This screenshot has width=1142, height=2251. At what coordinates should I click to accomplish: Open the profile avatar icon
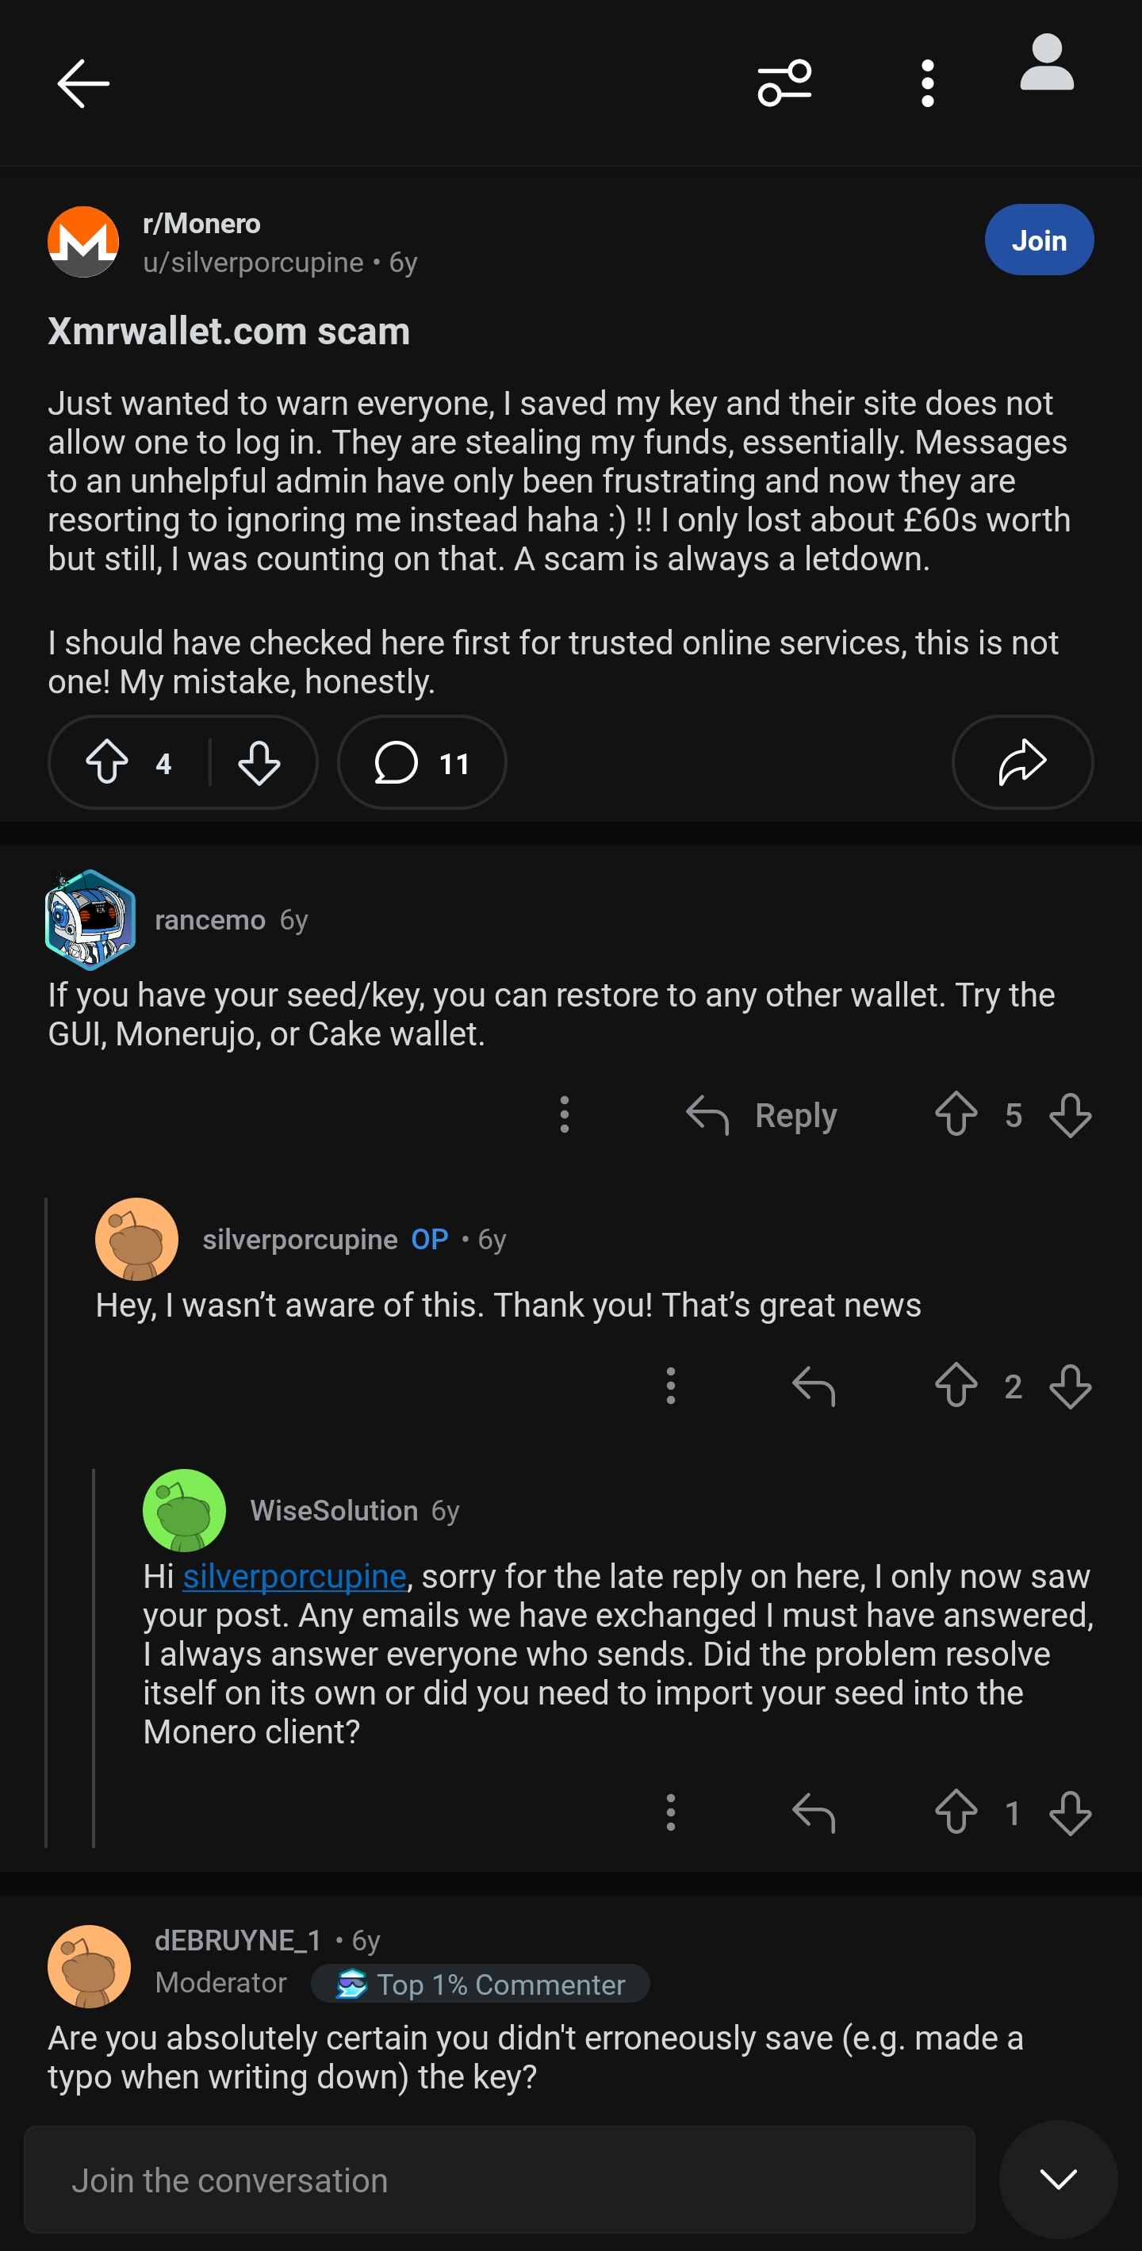click(x=1046, y=63)
